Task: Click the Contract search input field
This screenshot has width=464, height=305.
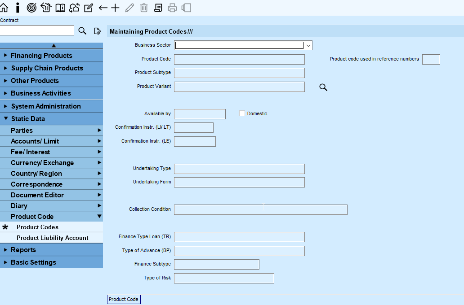Action: click(x=37, y=30)
